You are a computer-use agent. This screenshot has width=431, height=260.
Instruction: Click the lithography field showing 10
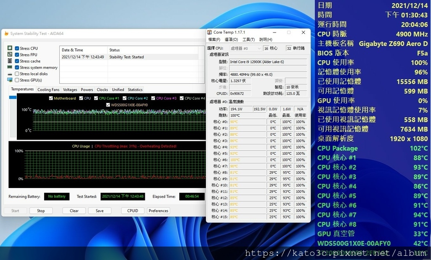point(296,87)
